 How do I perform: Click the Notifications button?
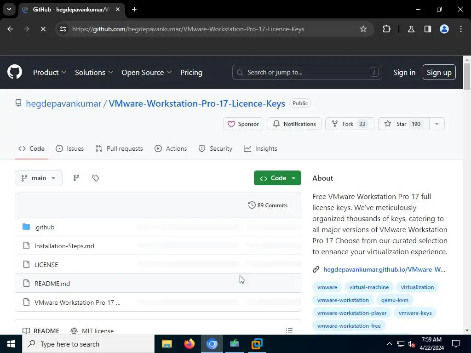[x=294, y=124]
